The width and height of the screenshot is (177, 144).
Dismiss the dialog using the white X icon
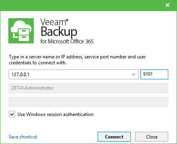(x=167, y=5)
